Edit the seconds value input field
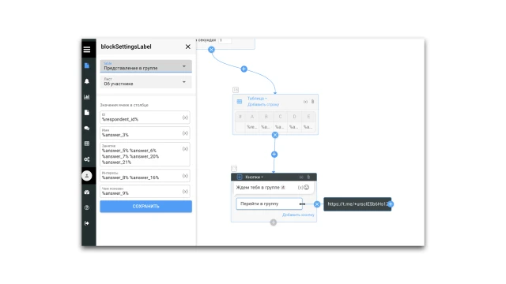 pos(225,40)
